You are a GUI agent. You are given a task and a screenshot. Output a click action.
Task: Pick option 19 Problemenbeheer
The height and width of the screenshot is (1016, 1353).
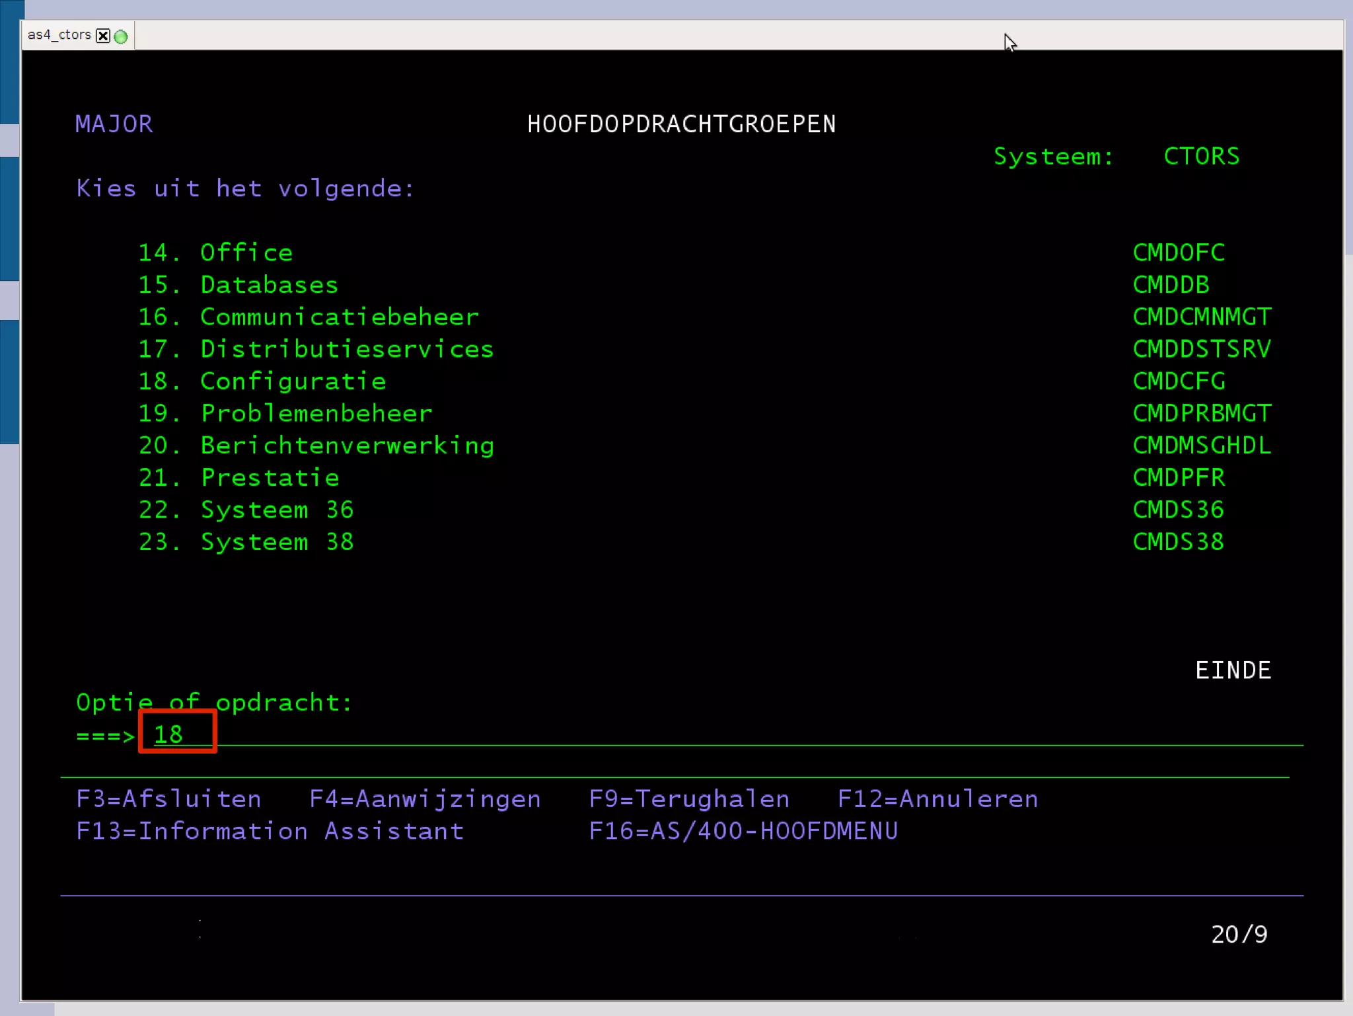pyautogui.click(x=316, y=413)
